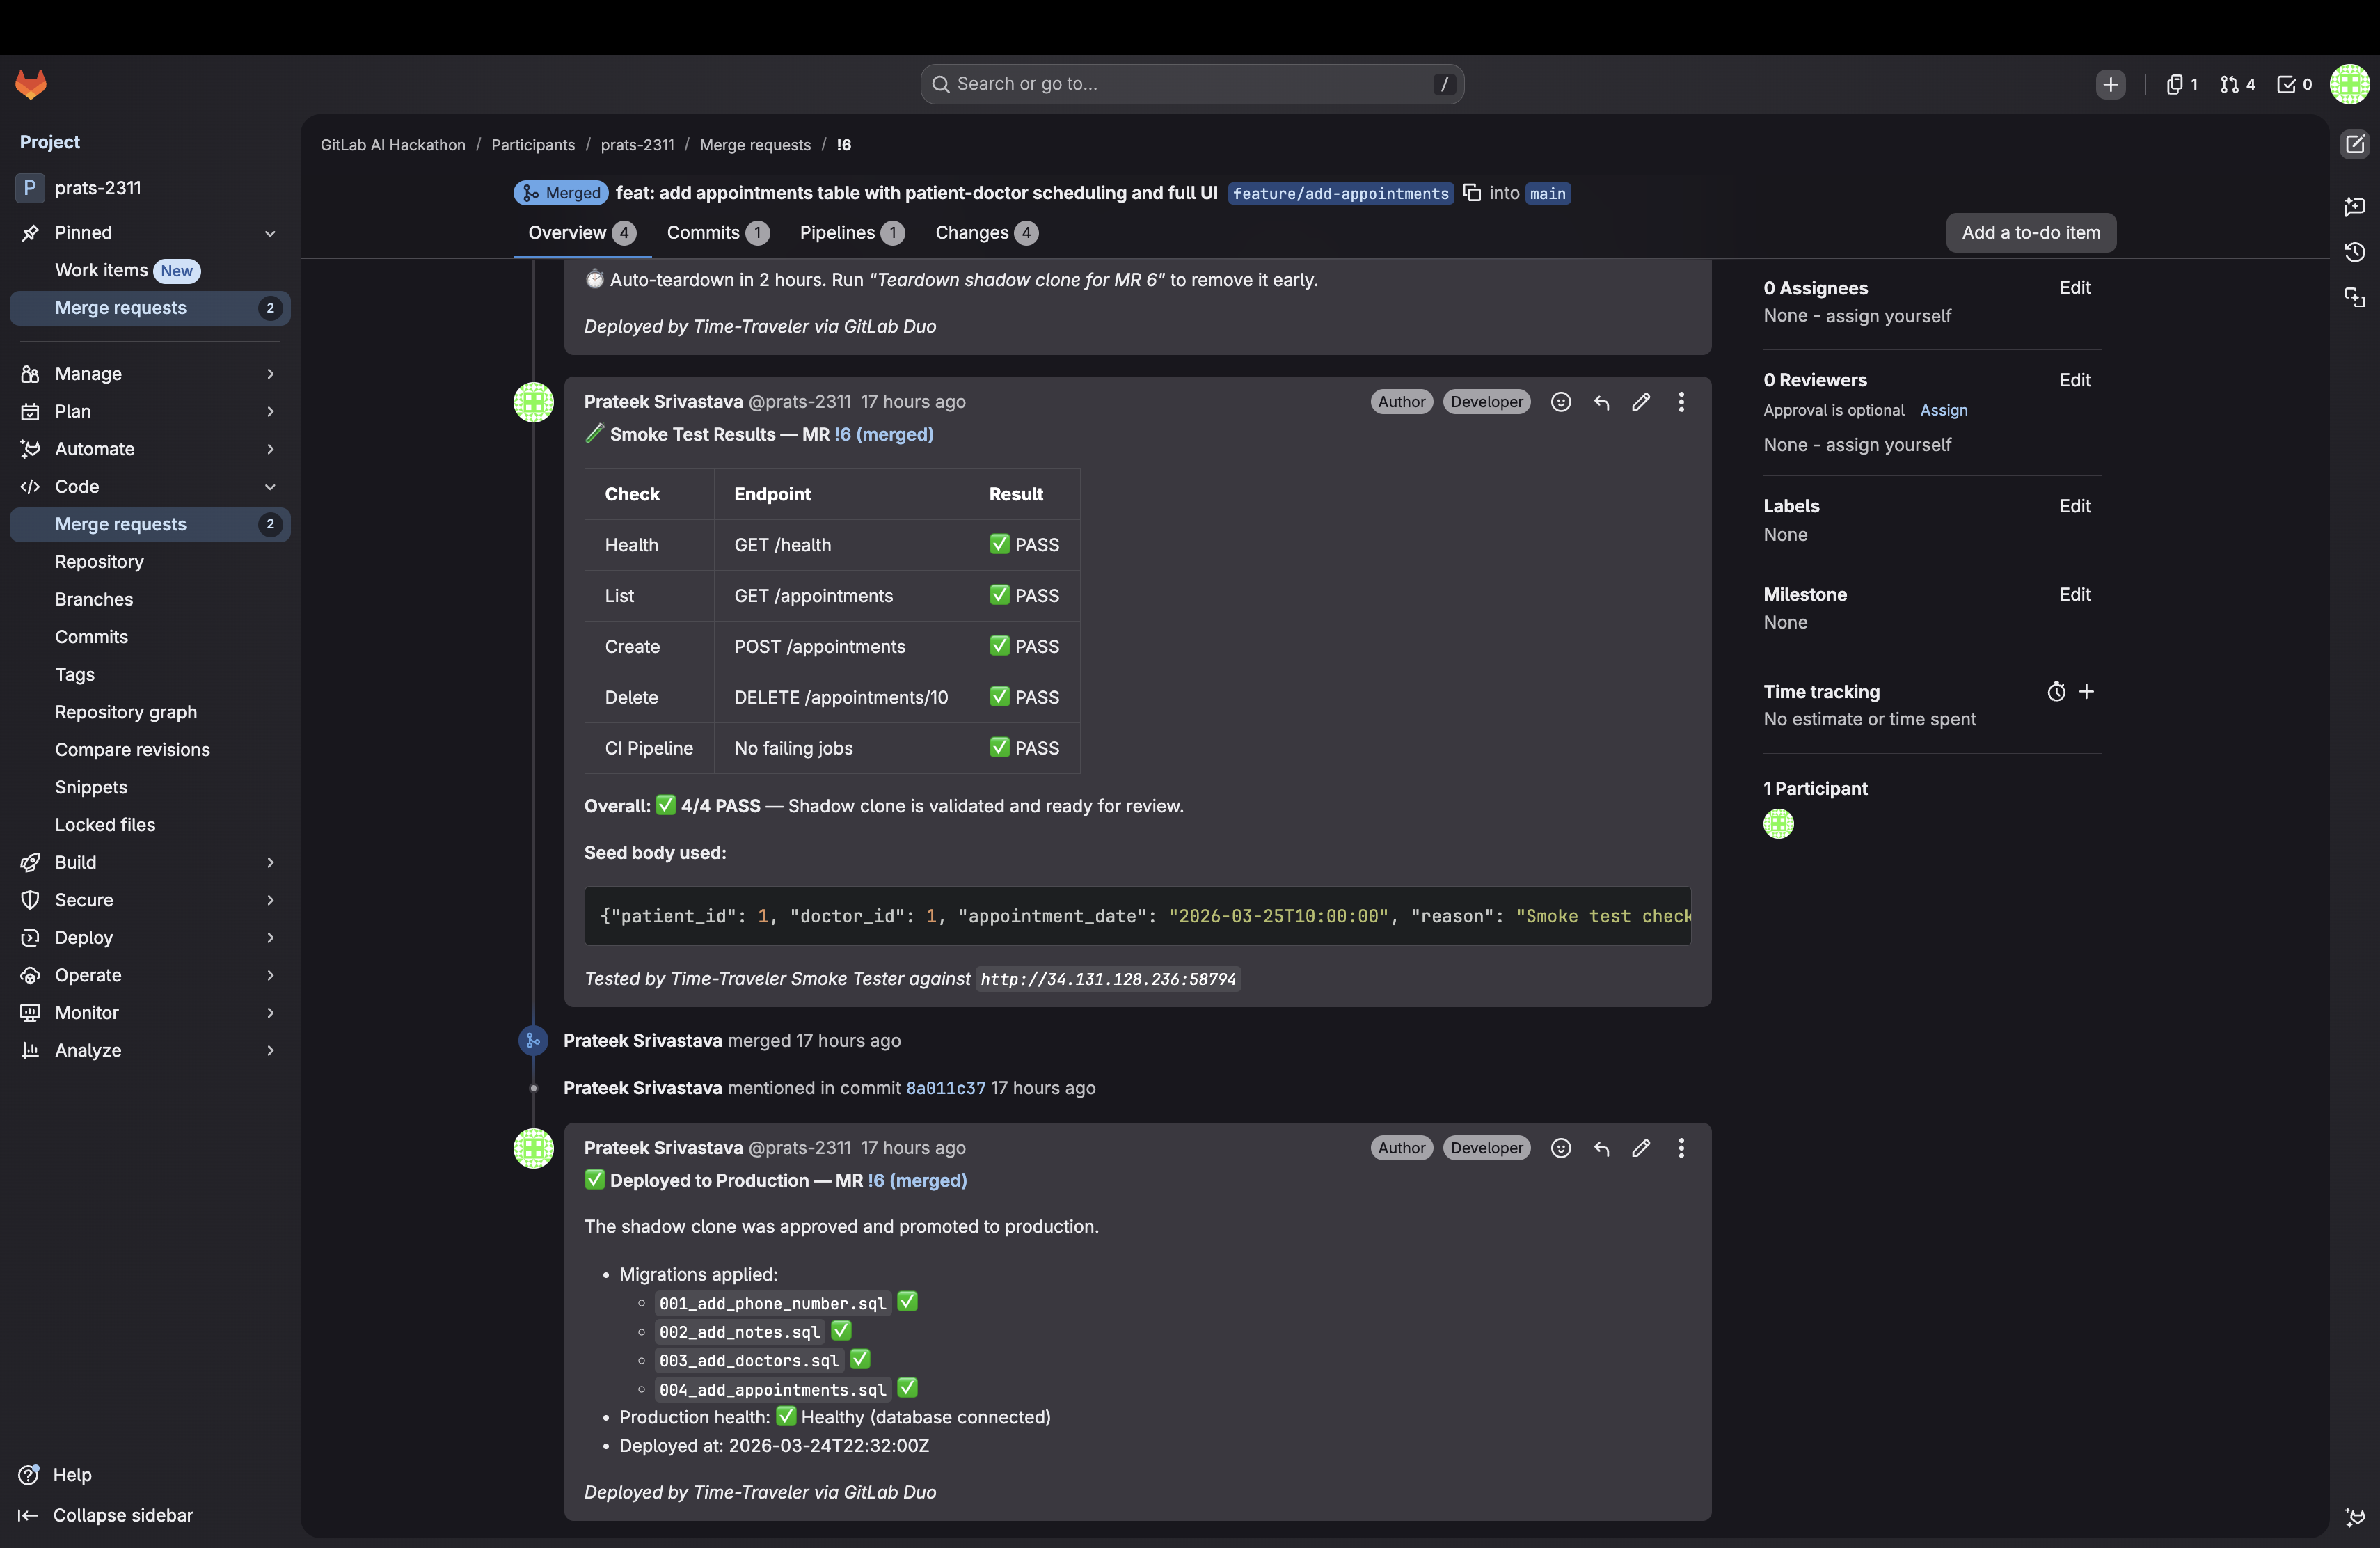
Task: Start the time tracking timer
Action: tap(2056, 692)
